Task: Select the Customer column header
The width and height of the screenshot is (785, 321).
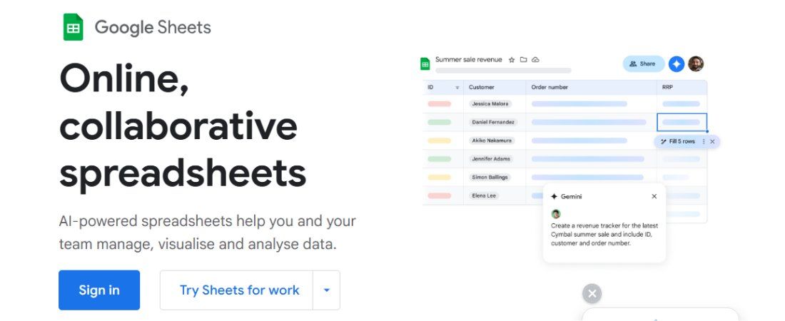Action: [482, 88]
